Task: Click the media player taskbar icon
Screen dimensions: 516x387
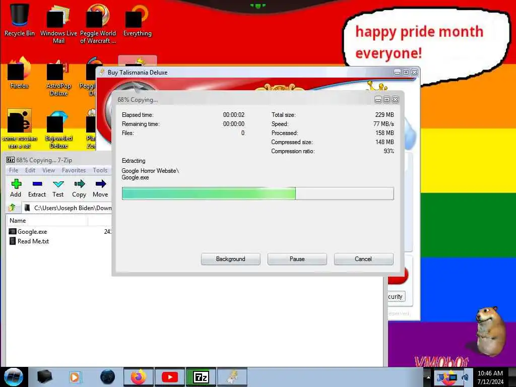Action: pyautogui.click(x=75, y=377)
